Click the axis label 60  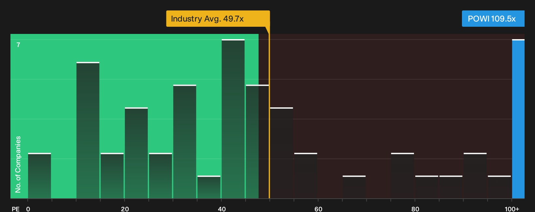coord(318,209)
